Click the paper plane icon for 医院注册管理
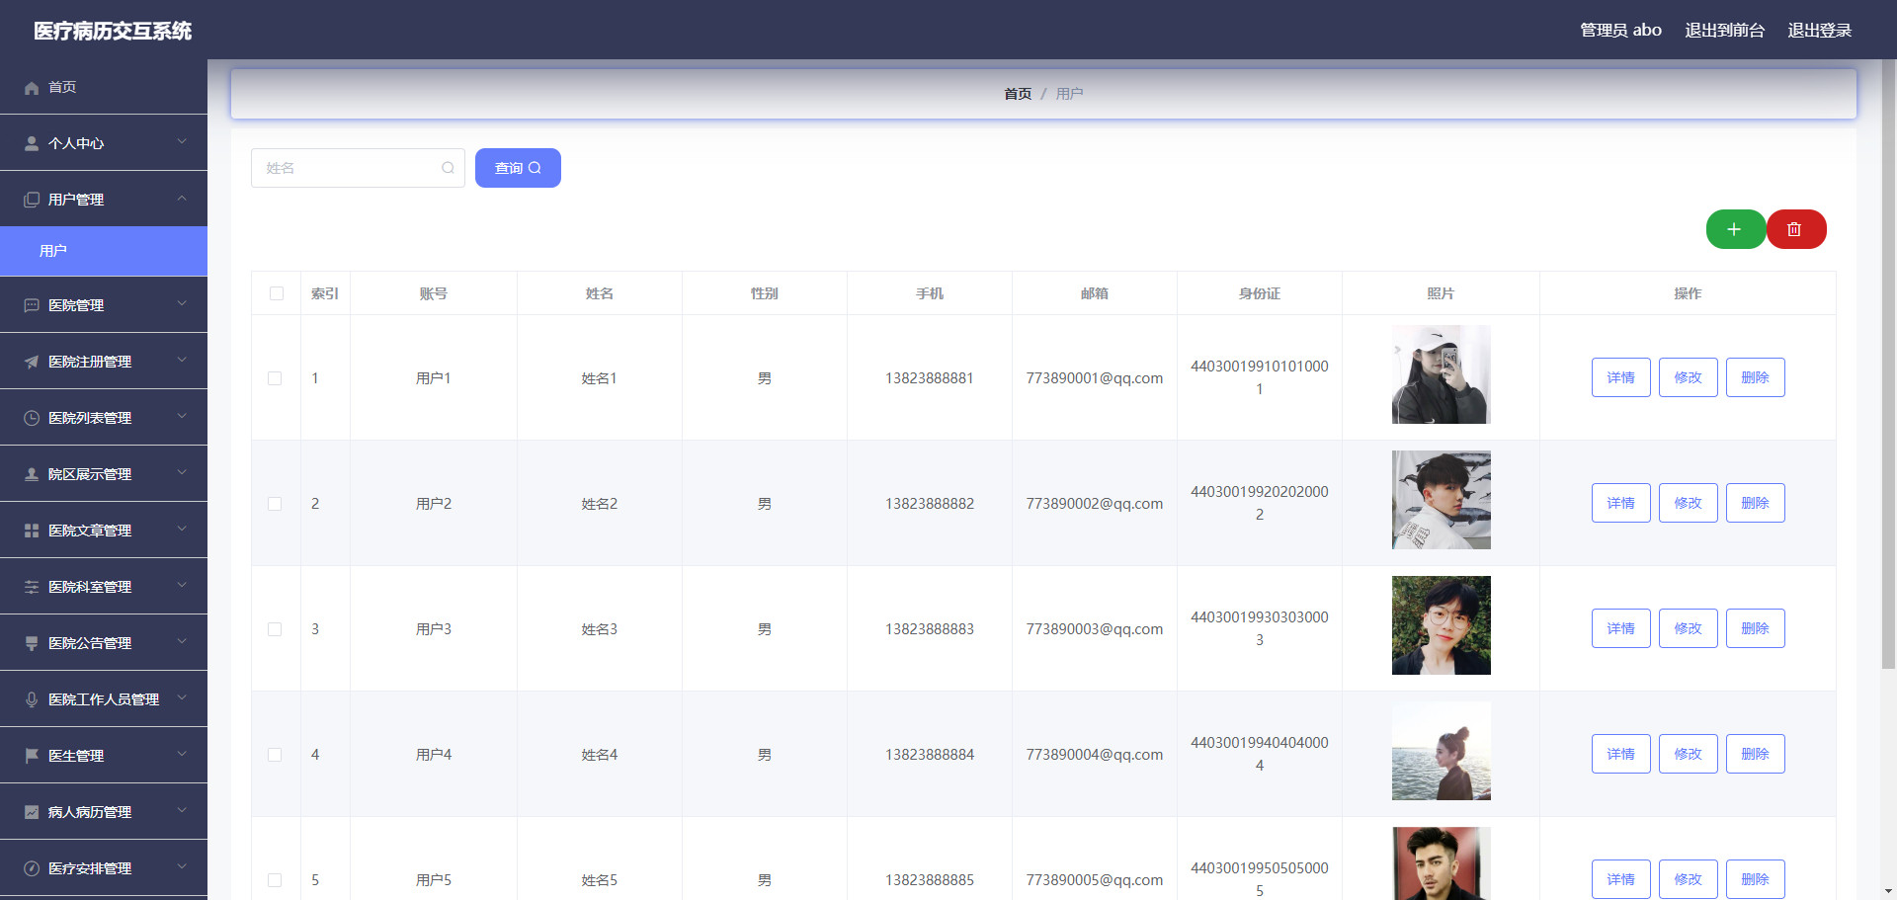This screenshot has width=1897, height=900. pos(32,363)
